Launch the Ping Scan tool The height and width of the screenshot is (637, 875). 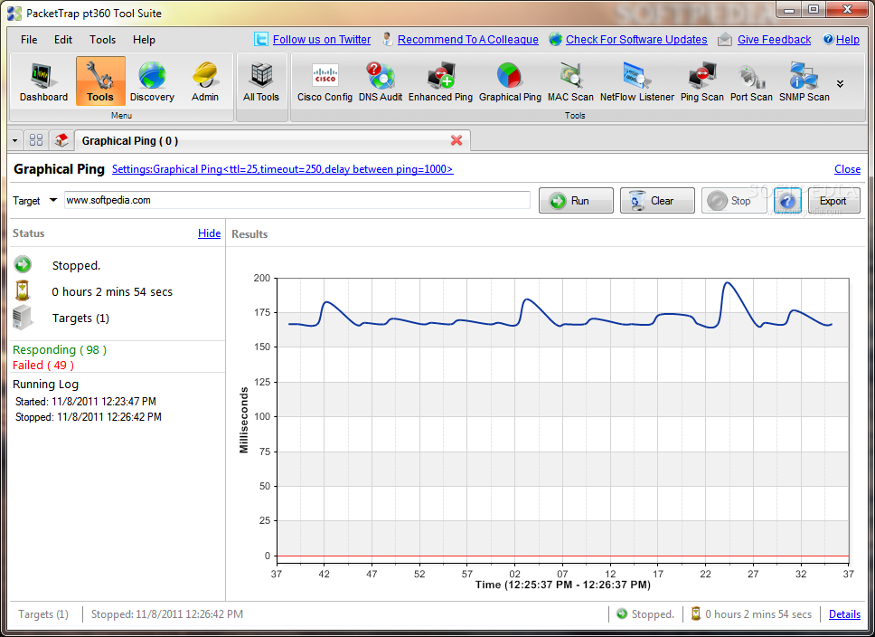coord(701,82)
